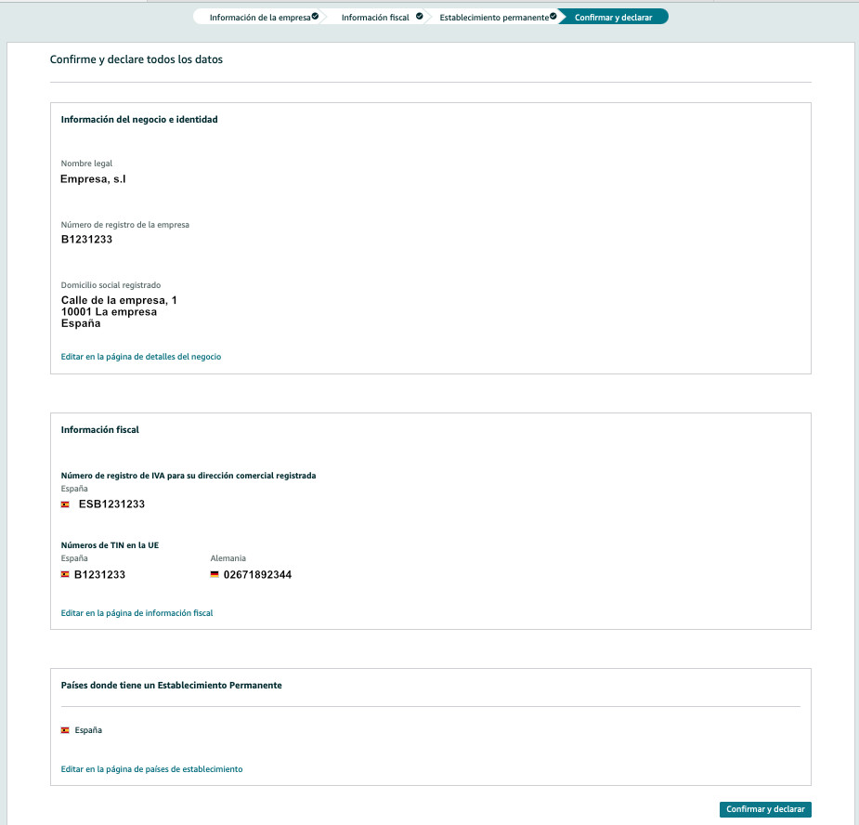Follow link Editar en la página de información fiscal
The height and width of the screenshot is (825, 859).
coord(137,613)
